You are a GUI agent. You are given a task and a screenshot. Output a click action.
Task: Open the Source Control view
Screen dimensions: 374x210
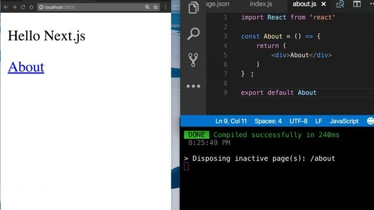pos(193,60)
